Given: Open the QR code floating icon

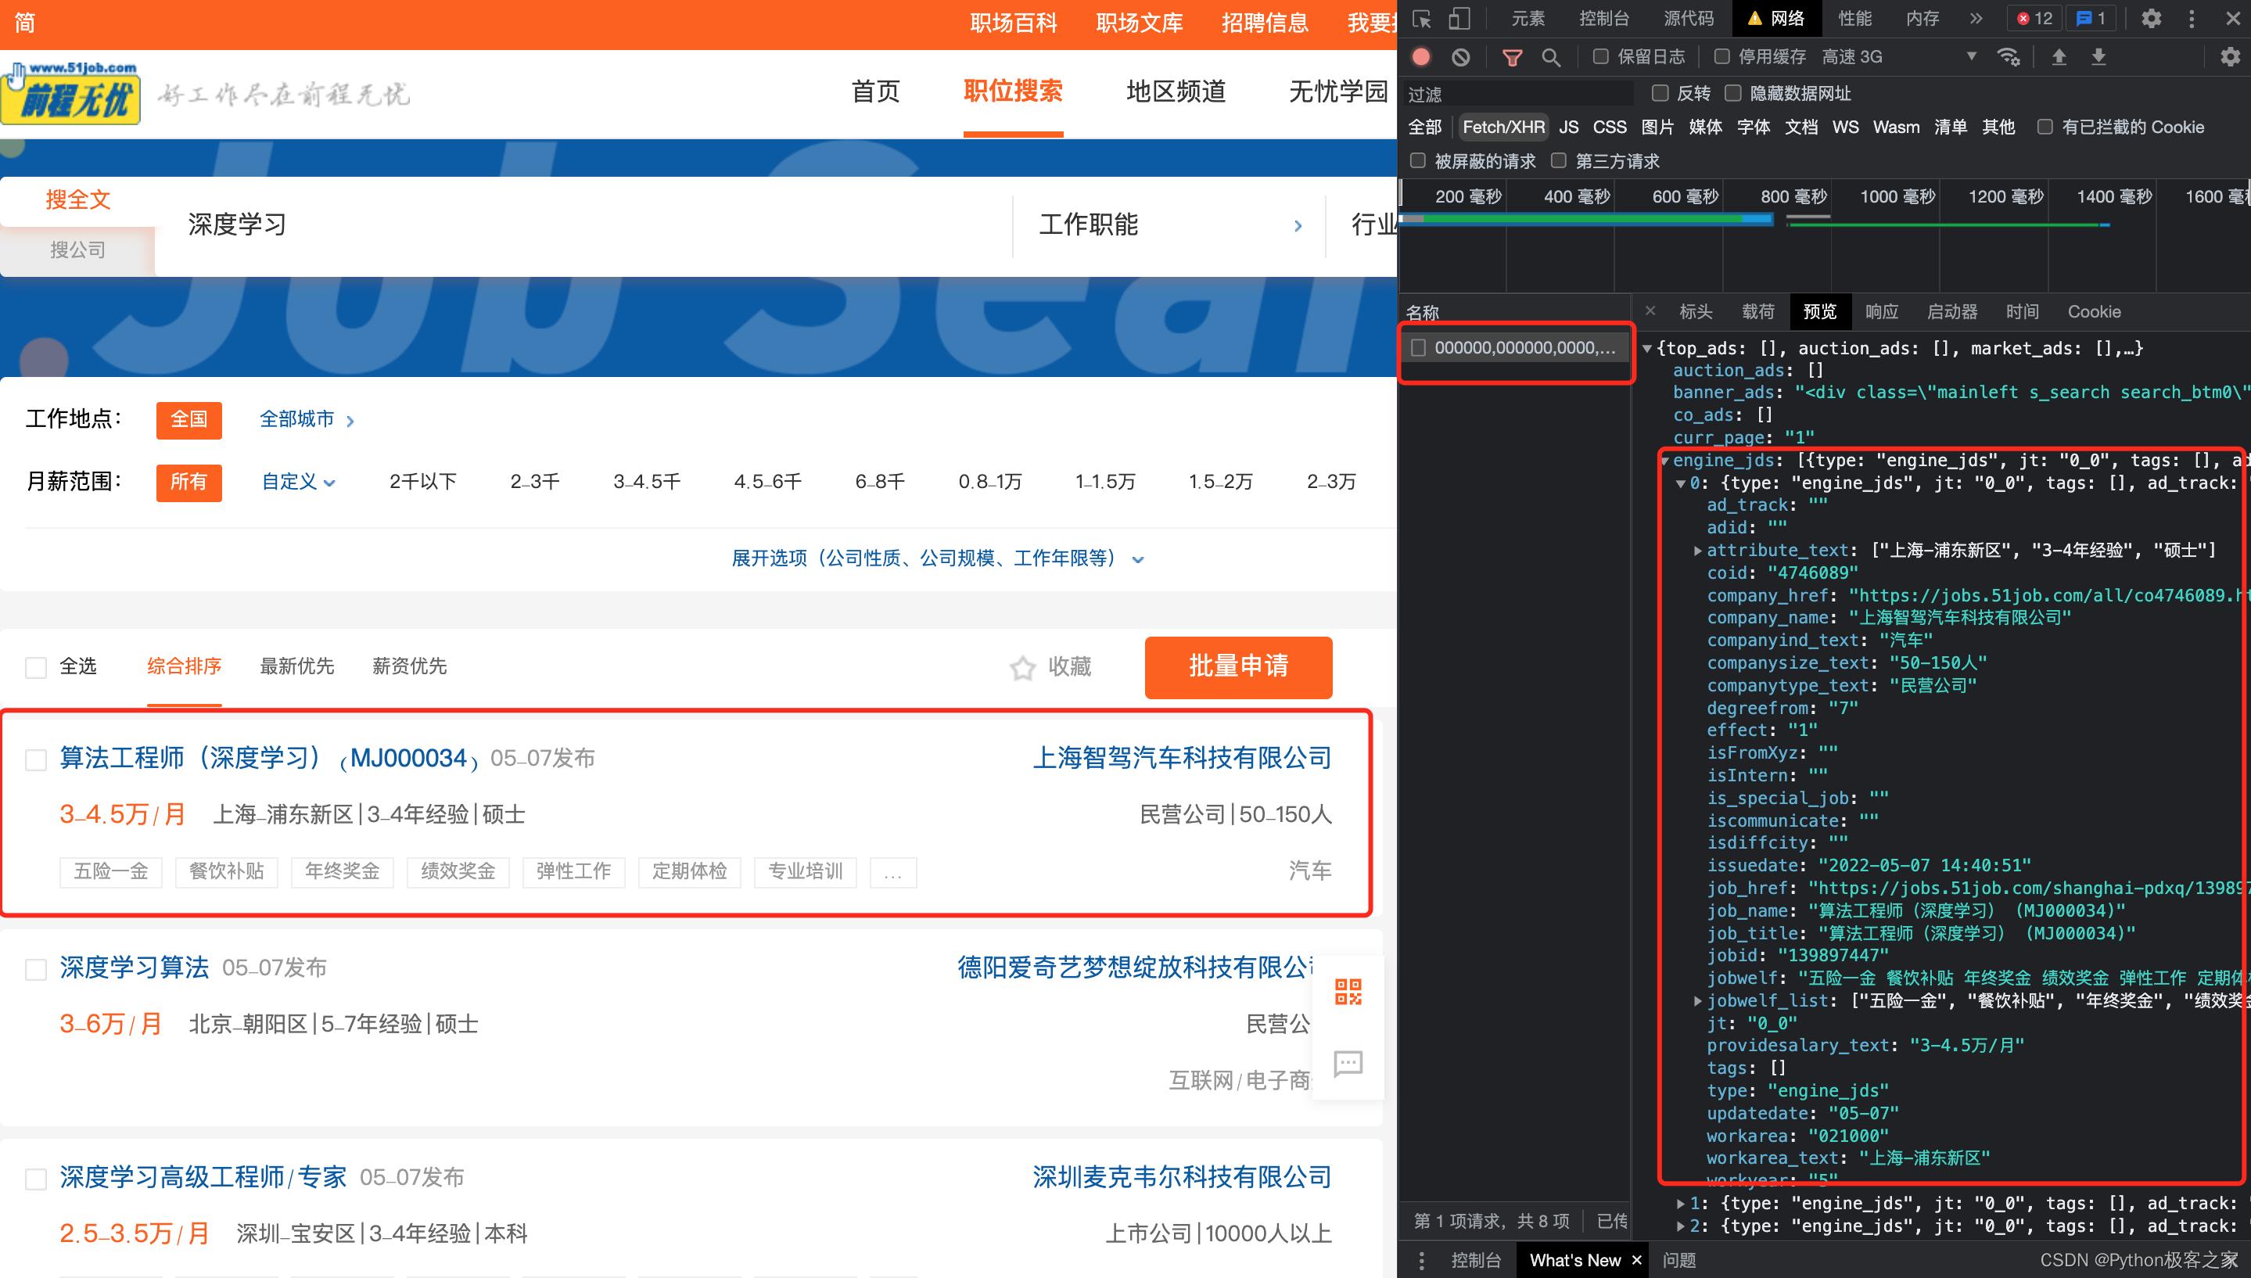Looking at the screenshot, I should click(1348, 992).
